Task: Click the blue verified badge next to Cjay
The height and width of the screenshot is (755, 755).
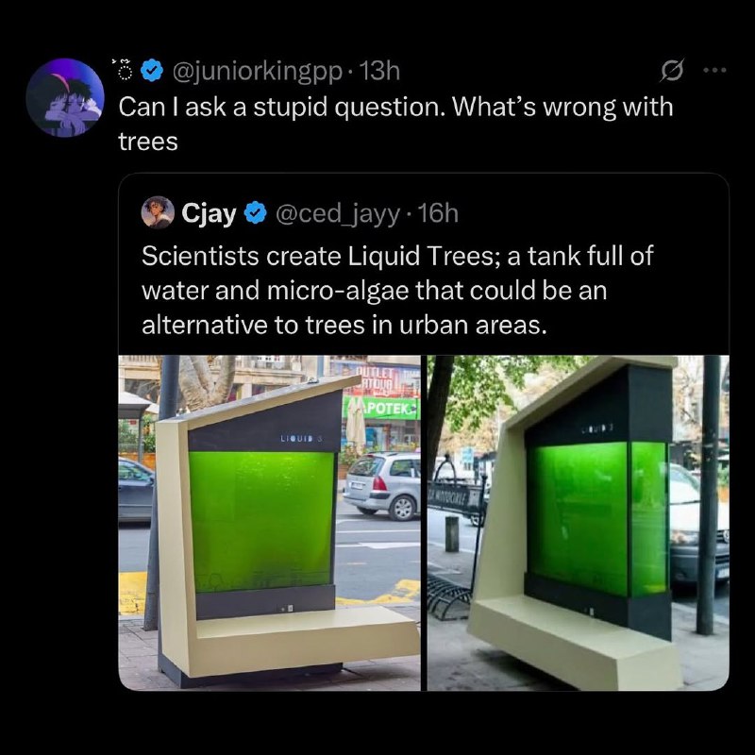Action: [x=254, y=214]
